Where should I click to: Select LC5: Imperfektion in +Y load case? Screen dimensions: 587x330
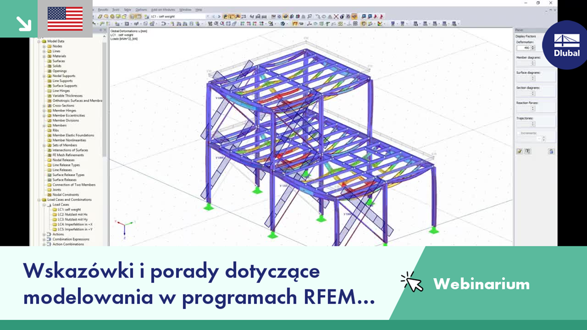tap(75, 229)
